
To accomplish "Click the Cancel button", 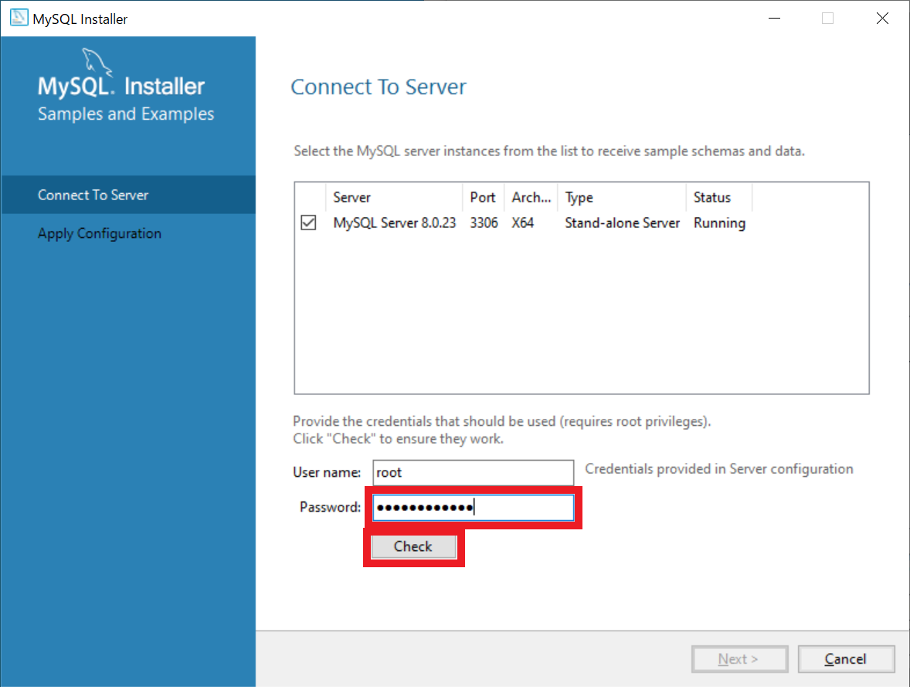I will pyautogui.click(x=846, y=659).
